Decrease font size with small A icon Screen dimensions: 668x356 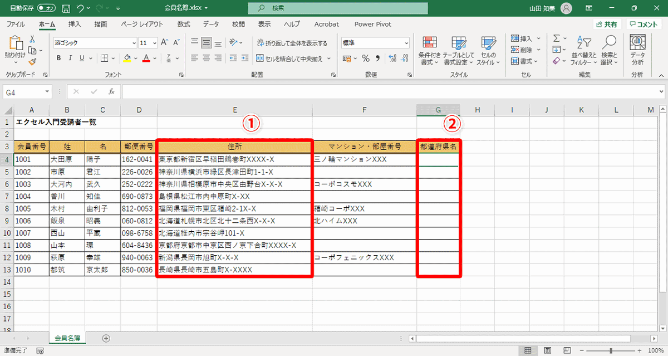point(176,43)
